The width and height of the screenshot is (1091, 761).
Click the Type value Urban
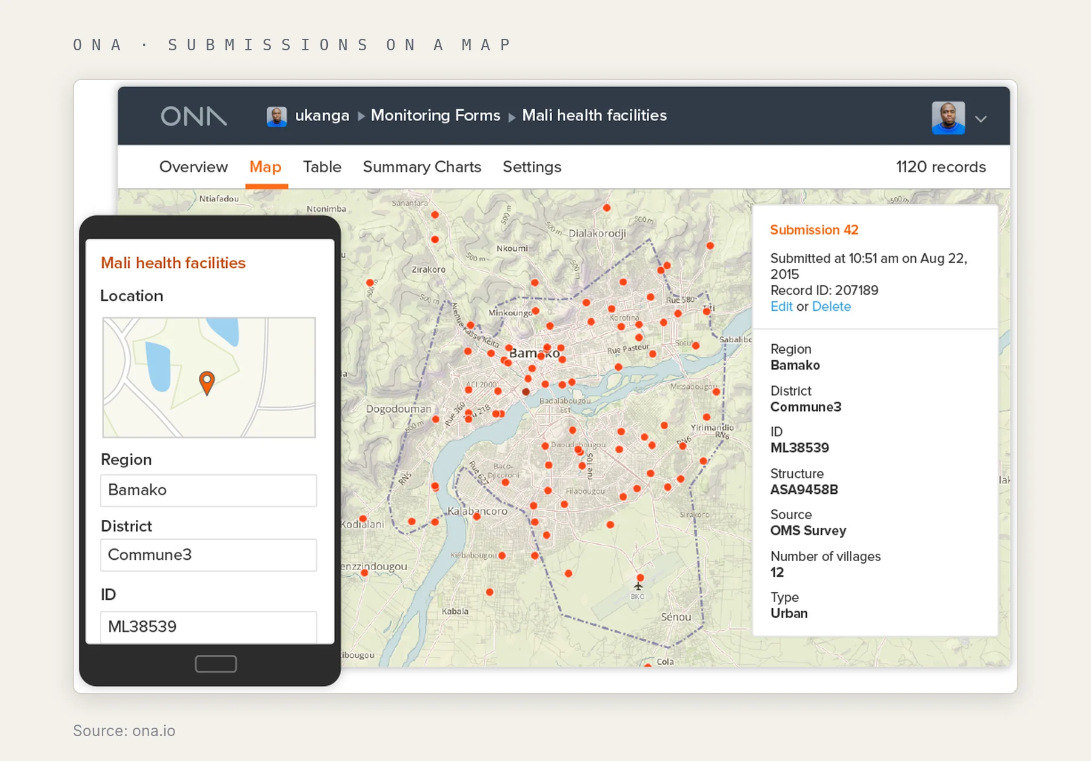(789, 613)
